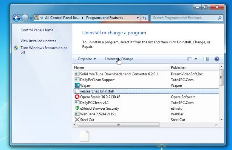The width and height of the screenshot is (232, 150).
Task: Click the WebBar program icon
Action: (77, 114)
